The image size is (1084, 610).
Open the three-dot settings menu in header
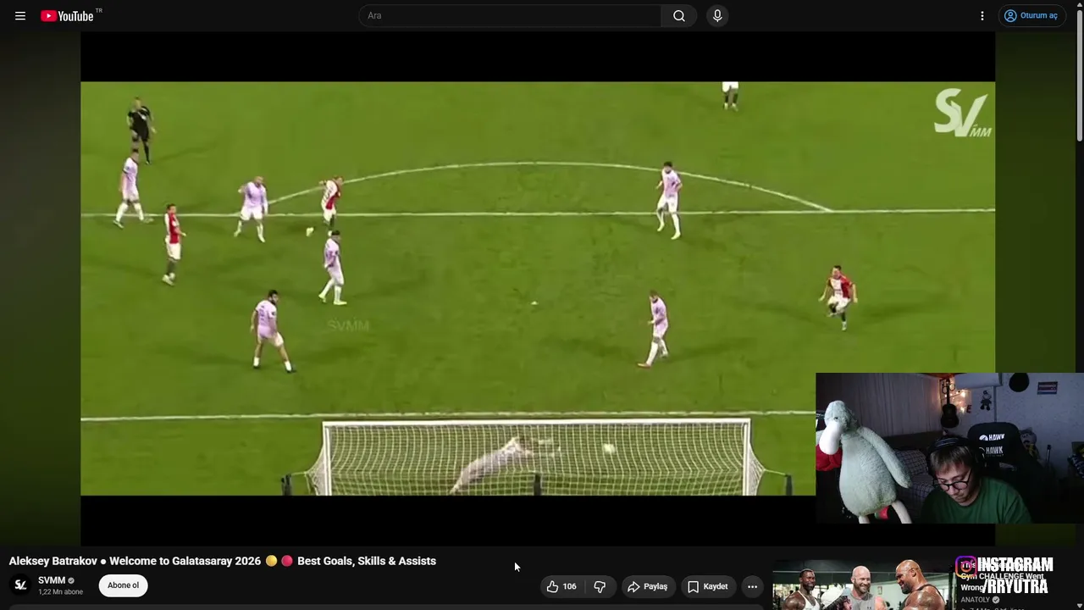tap(982, 16)
